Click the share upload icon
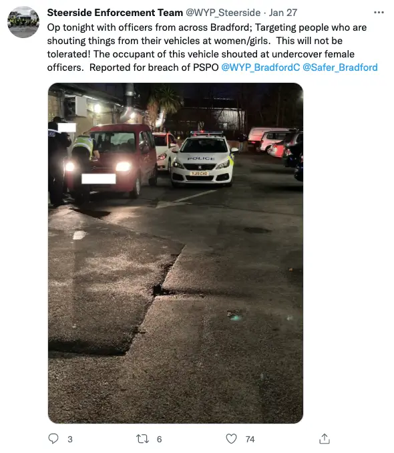Screen dimensions: 394x453 click(325, 438)
